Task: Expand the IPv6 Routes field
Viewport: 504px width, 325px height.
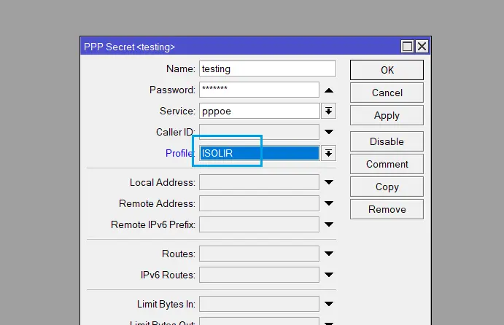Action: point(329,275)
